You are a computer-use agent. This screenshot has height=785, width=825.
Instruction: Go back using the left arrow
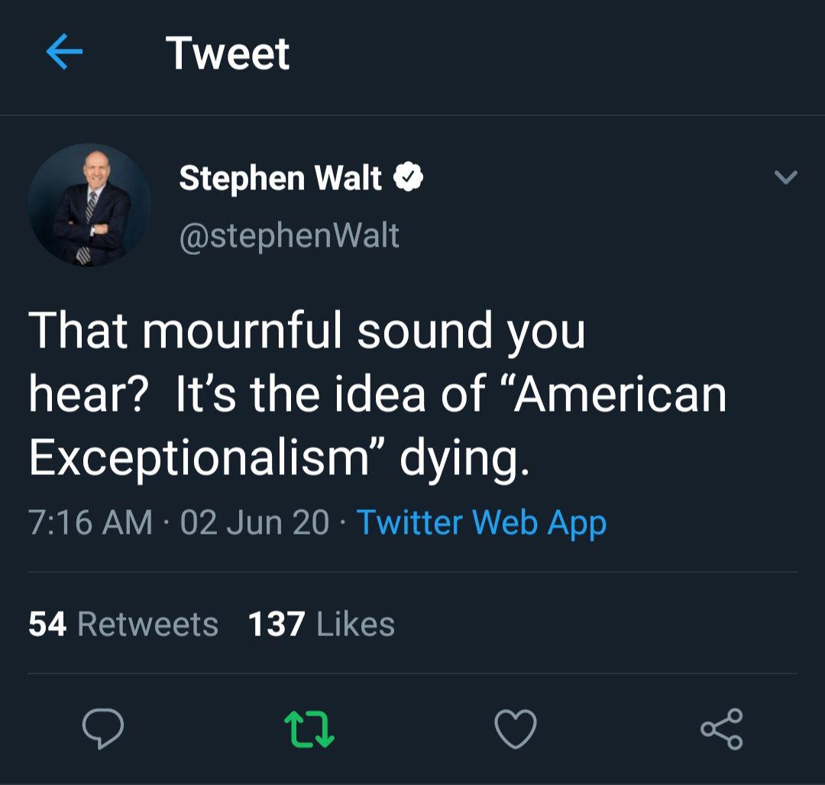pos(64,53)
